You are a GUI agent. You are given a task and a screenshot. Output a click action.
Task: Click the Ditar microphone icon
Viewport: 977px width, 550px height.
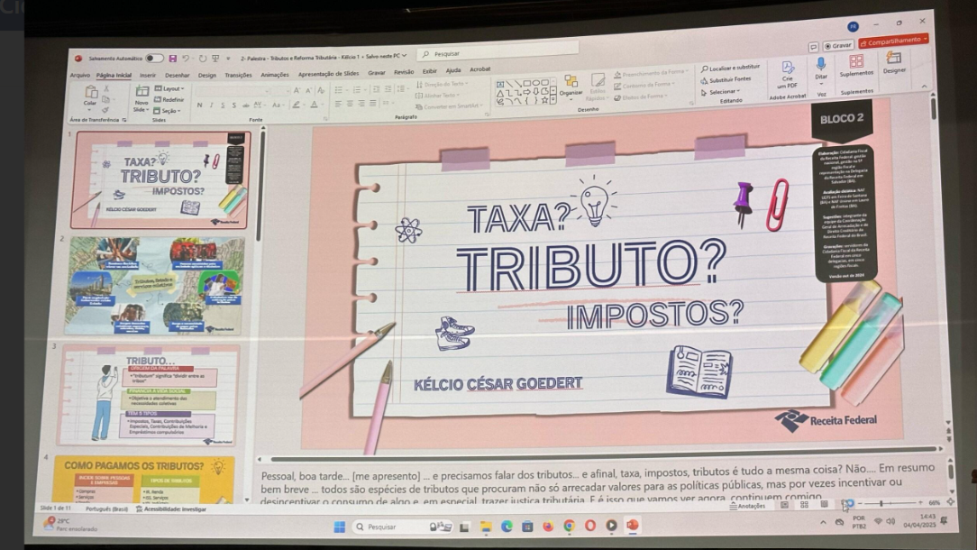[821, 65]
